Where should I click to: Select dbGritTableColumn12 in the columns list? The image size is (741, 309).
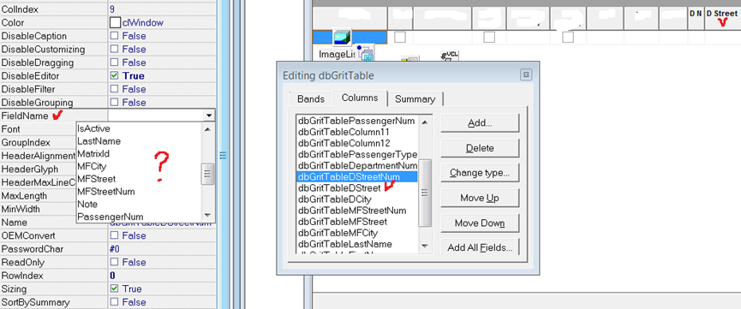pyautogui.click(x=357, y=143)
